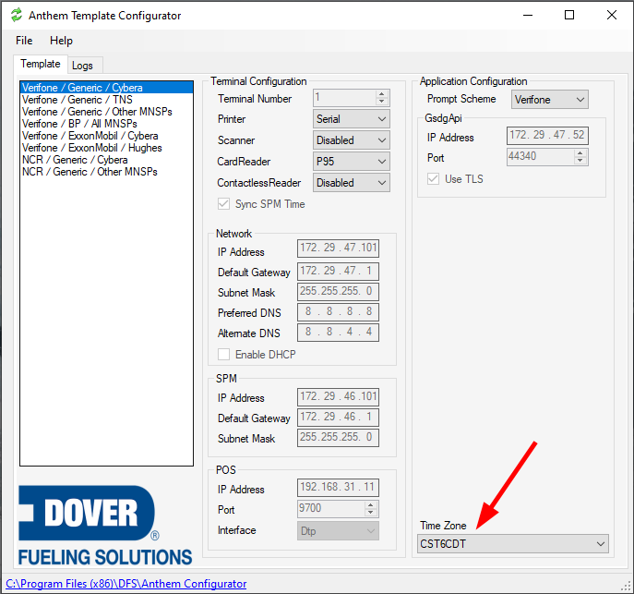Increase Terminal Number with up arrow
The image size is (634, 594).
coord(381,94)
